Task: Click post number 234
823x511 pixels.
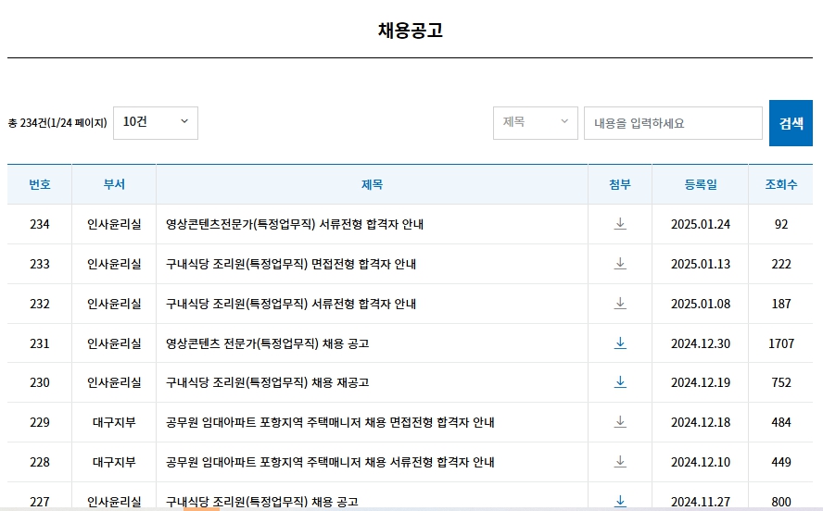Action: pyautogui.click(x=39, y=224)
